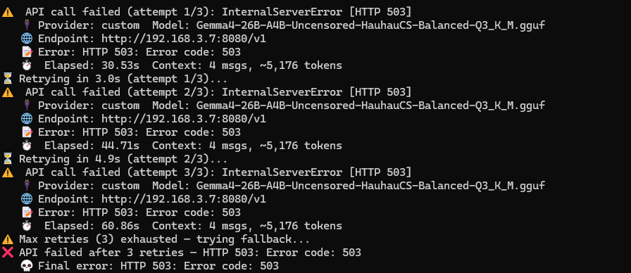Screen dimensions: 631x273
Task: Click the stopwatch icon beside Elapsed 60.86s
Action: pyautogui.click(x=27, y=226)
